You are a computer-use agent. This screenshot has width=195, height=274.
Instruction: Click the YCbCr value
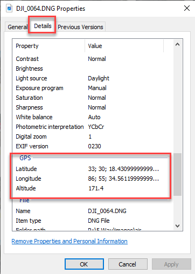pos(96,127)
